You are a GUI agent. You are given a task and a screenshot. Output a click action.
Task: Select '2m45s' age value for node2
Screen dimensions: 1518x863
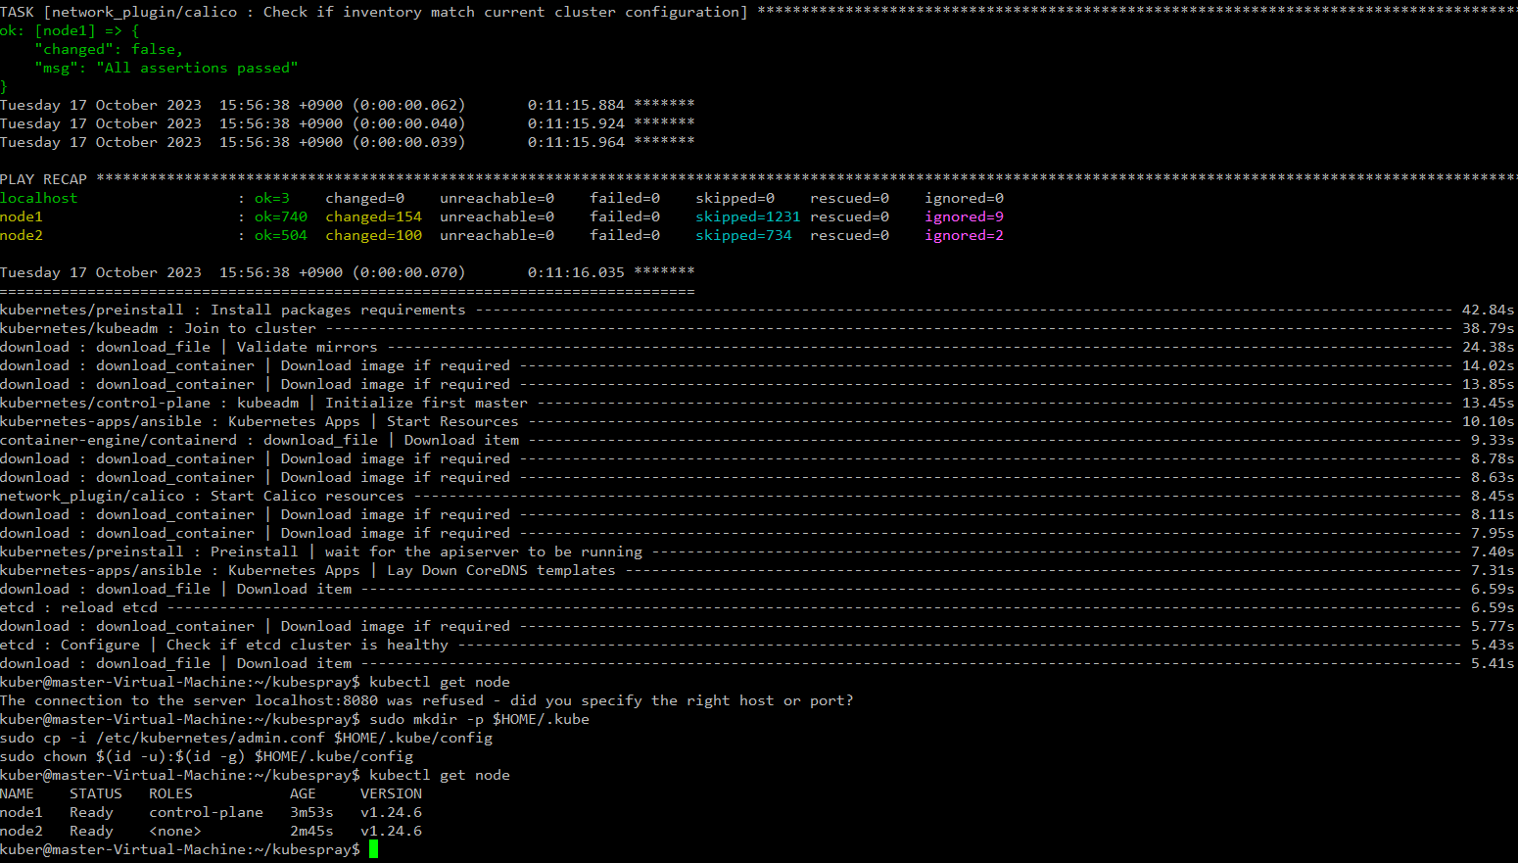[x=312, y=831]
